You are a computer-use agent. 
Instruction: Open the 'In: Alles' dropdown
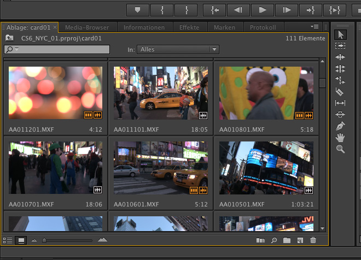pos(177,49)
